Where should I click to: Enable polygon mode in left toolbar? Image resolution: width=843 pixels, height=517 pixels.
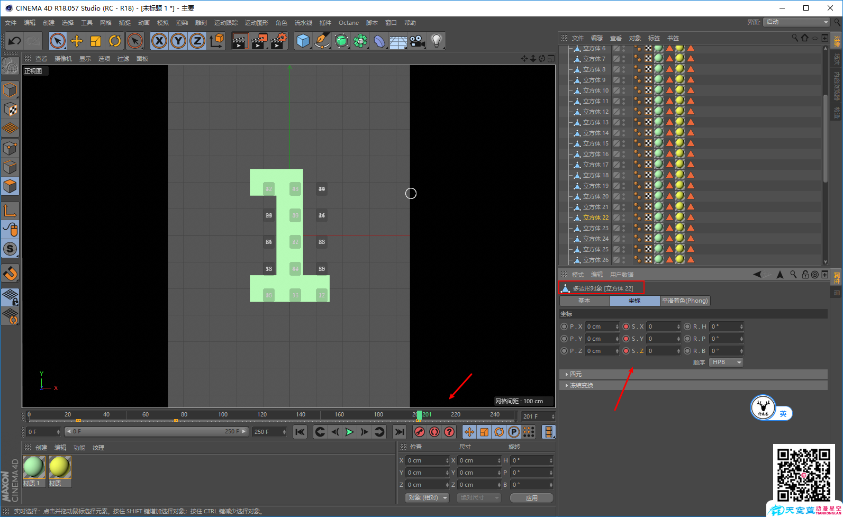click(x=10, y=186)
